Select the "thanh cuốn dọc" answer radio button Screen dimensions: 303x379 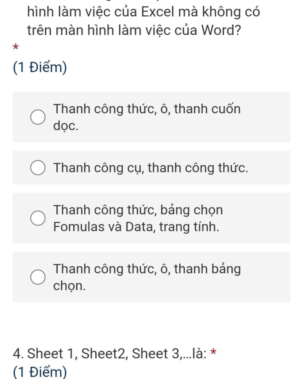38,117
